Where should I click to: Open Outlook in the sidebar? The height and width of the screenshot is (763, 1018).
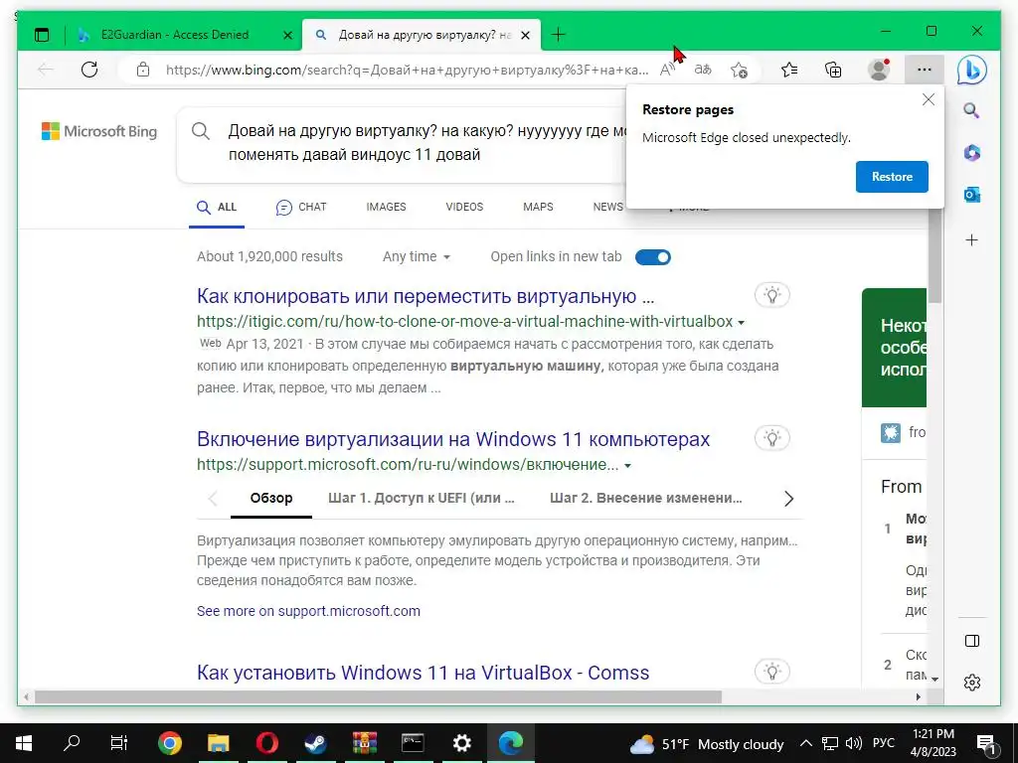click(x=972, y=194)
